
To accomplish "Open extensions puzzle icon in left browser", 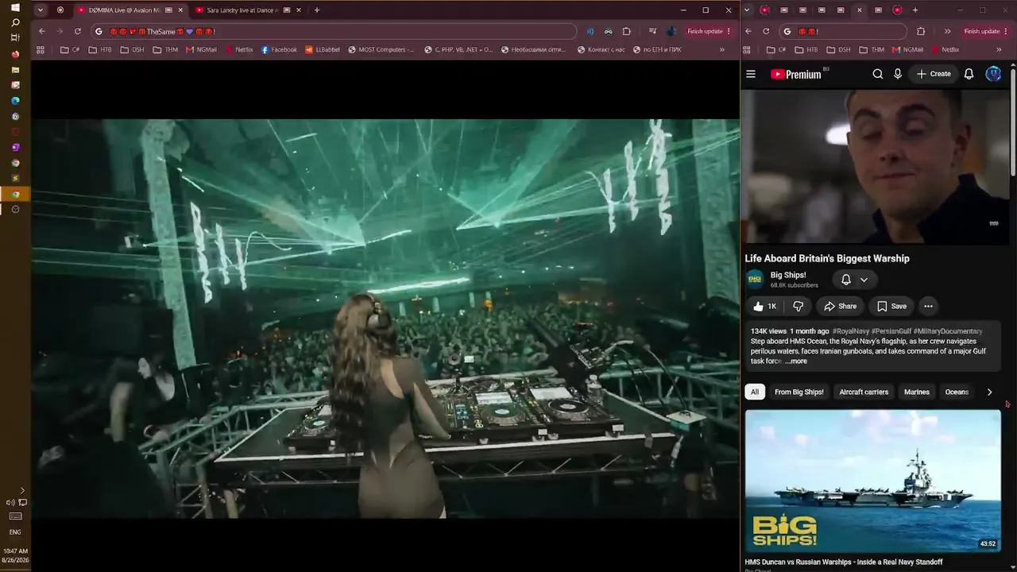I will point(627,31).
